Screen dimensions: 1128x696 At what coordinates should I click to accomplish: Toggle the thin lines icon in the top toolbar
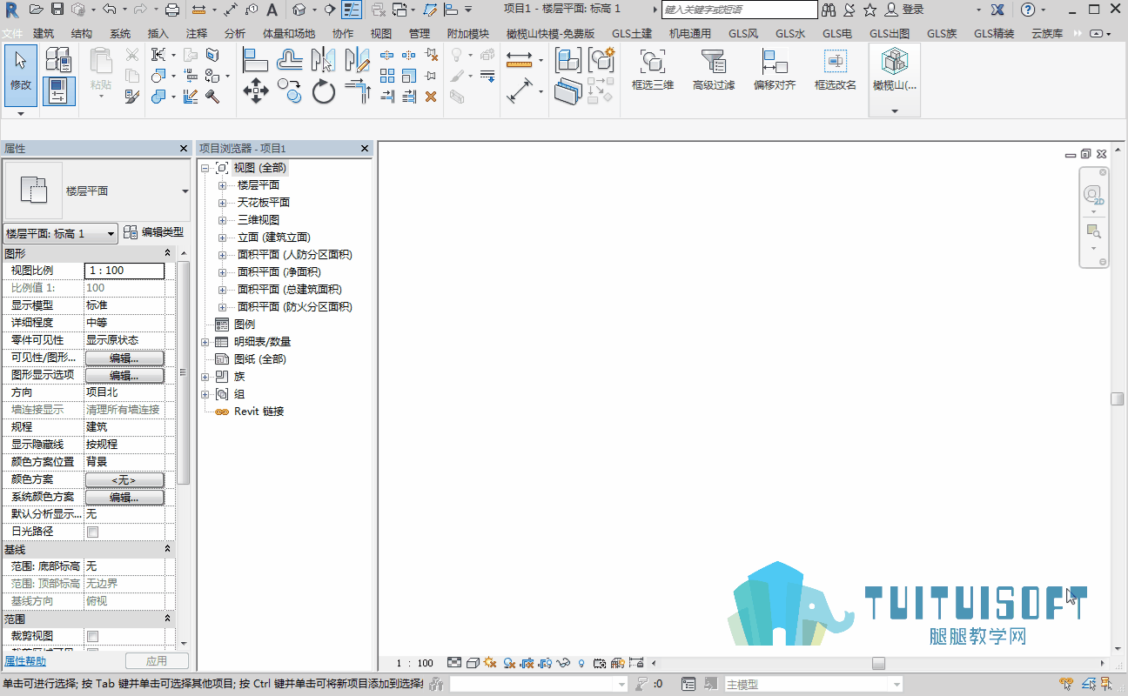click(x=352, y=10)
